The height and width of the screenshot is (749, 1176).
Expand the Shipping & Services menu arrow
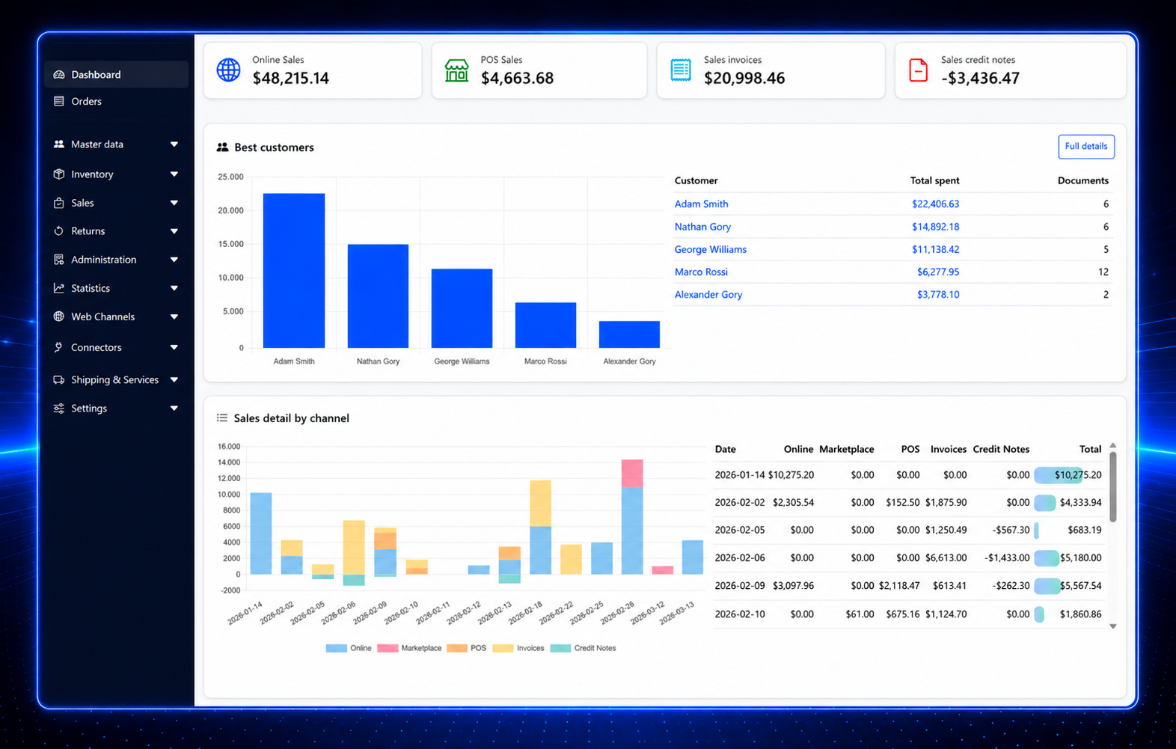174,380
